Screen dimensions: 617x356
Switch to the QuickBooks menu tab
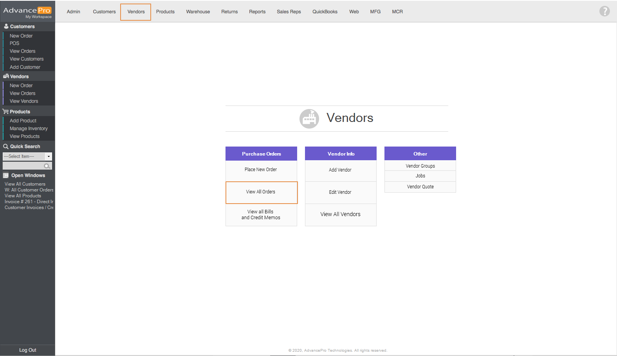[325, 12]
